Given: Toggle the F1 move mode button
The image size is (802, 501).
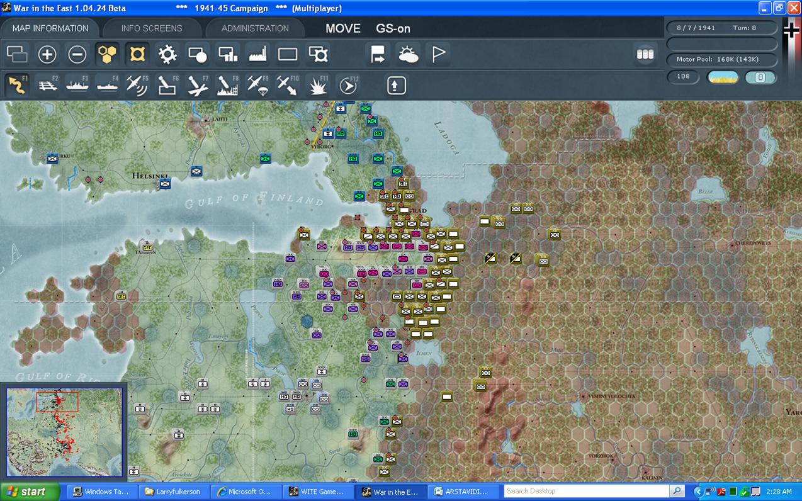Looking at the screenshot, I should [17, 85].
